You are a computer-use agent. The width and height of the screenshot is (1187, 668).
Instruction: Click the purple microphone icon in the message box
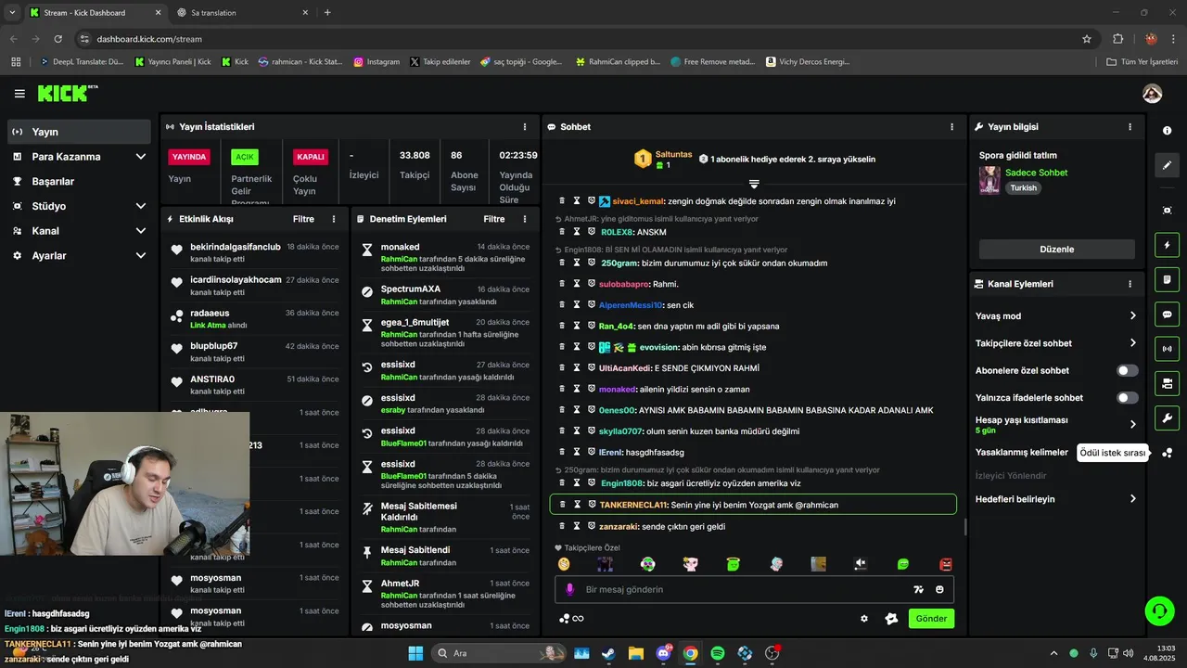click(x=569, y=589)
